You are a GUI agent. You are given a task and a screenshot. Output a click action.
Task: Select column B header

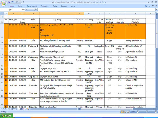(x=13, y=14)
